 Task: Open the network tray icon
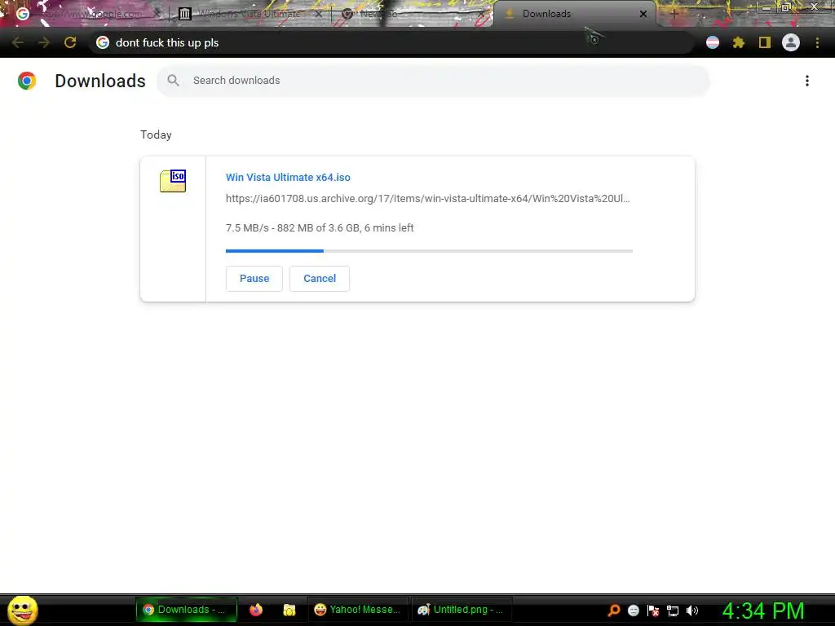(x=673, y=611)
